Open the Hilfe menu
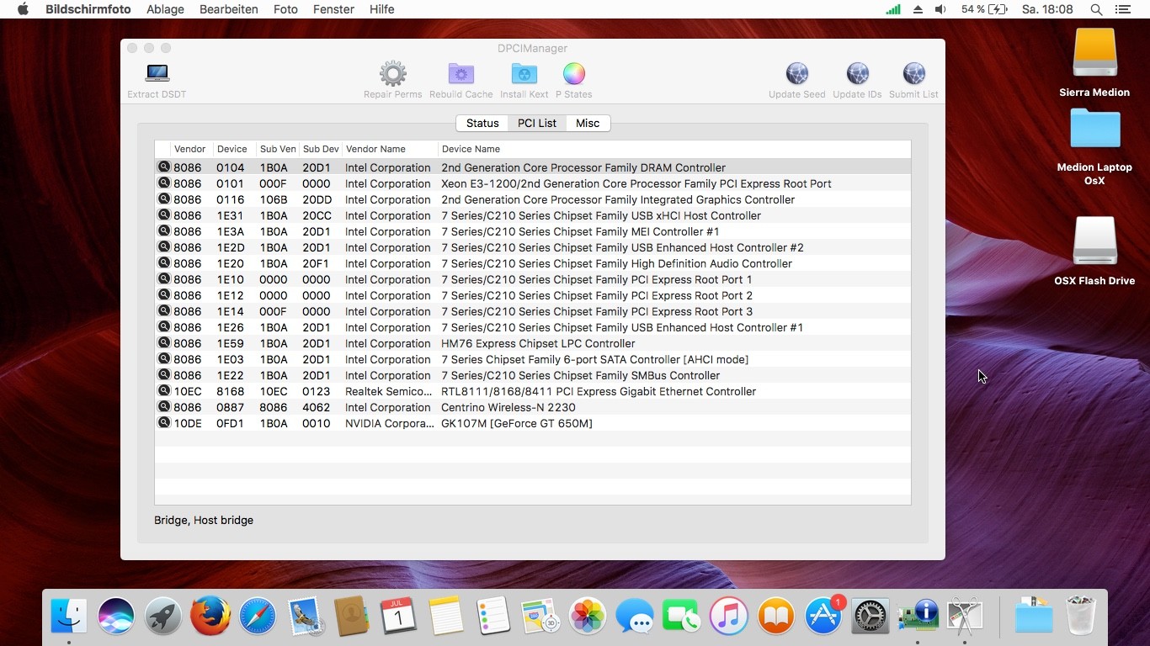 point(381,9)
